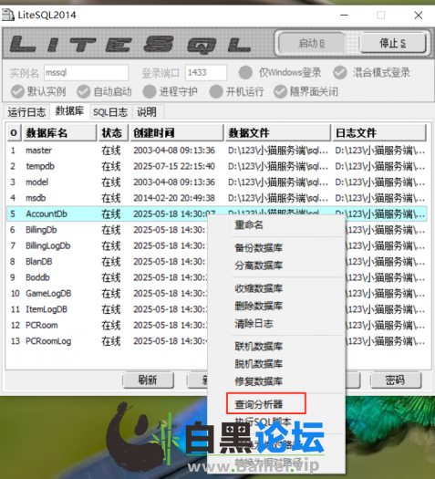
Task: Open the 说明 tab
Action: click(147, 112)
